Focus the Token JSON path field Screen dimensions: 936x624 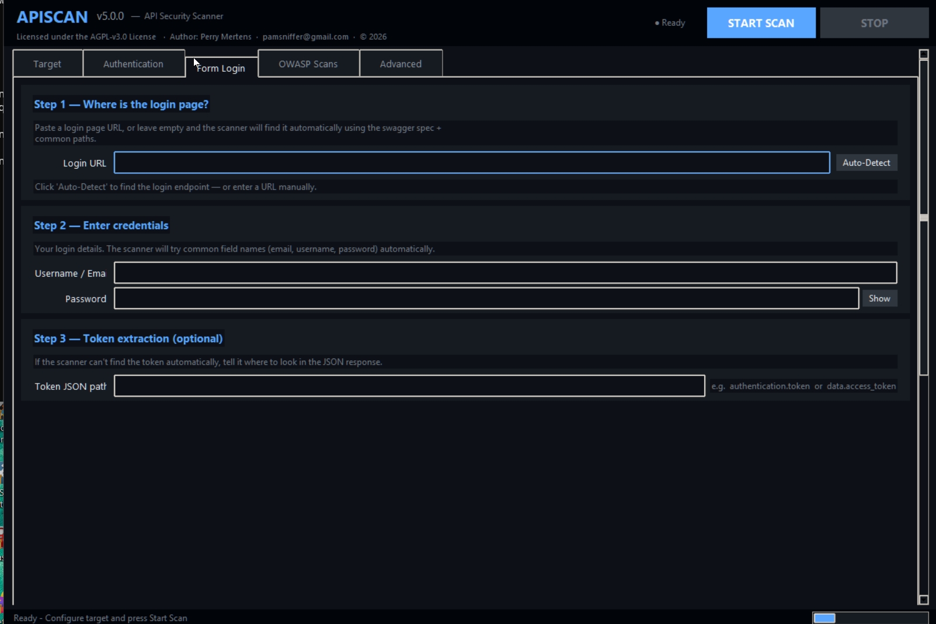click(409, 386)
